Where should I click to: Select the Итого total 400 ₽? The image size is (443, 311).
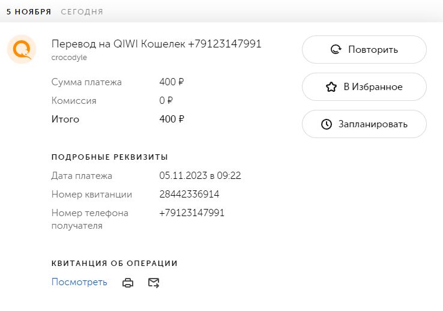172,119
